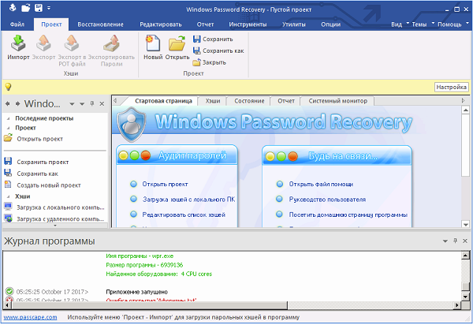
Task: Collapse the Хэши group in side panel
Action: [8, 196]
